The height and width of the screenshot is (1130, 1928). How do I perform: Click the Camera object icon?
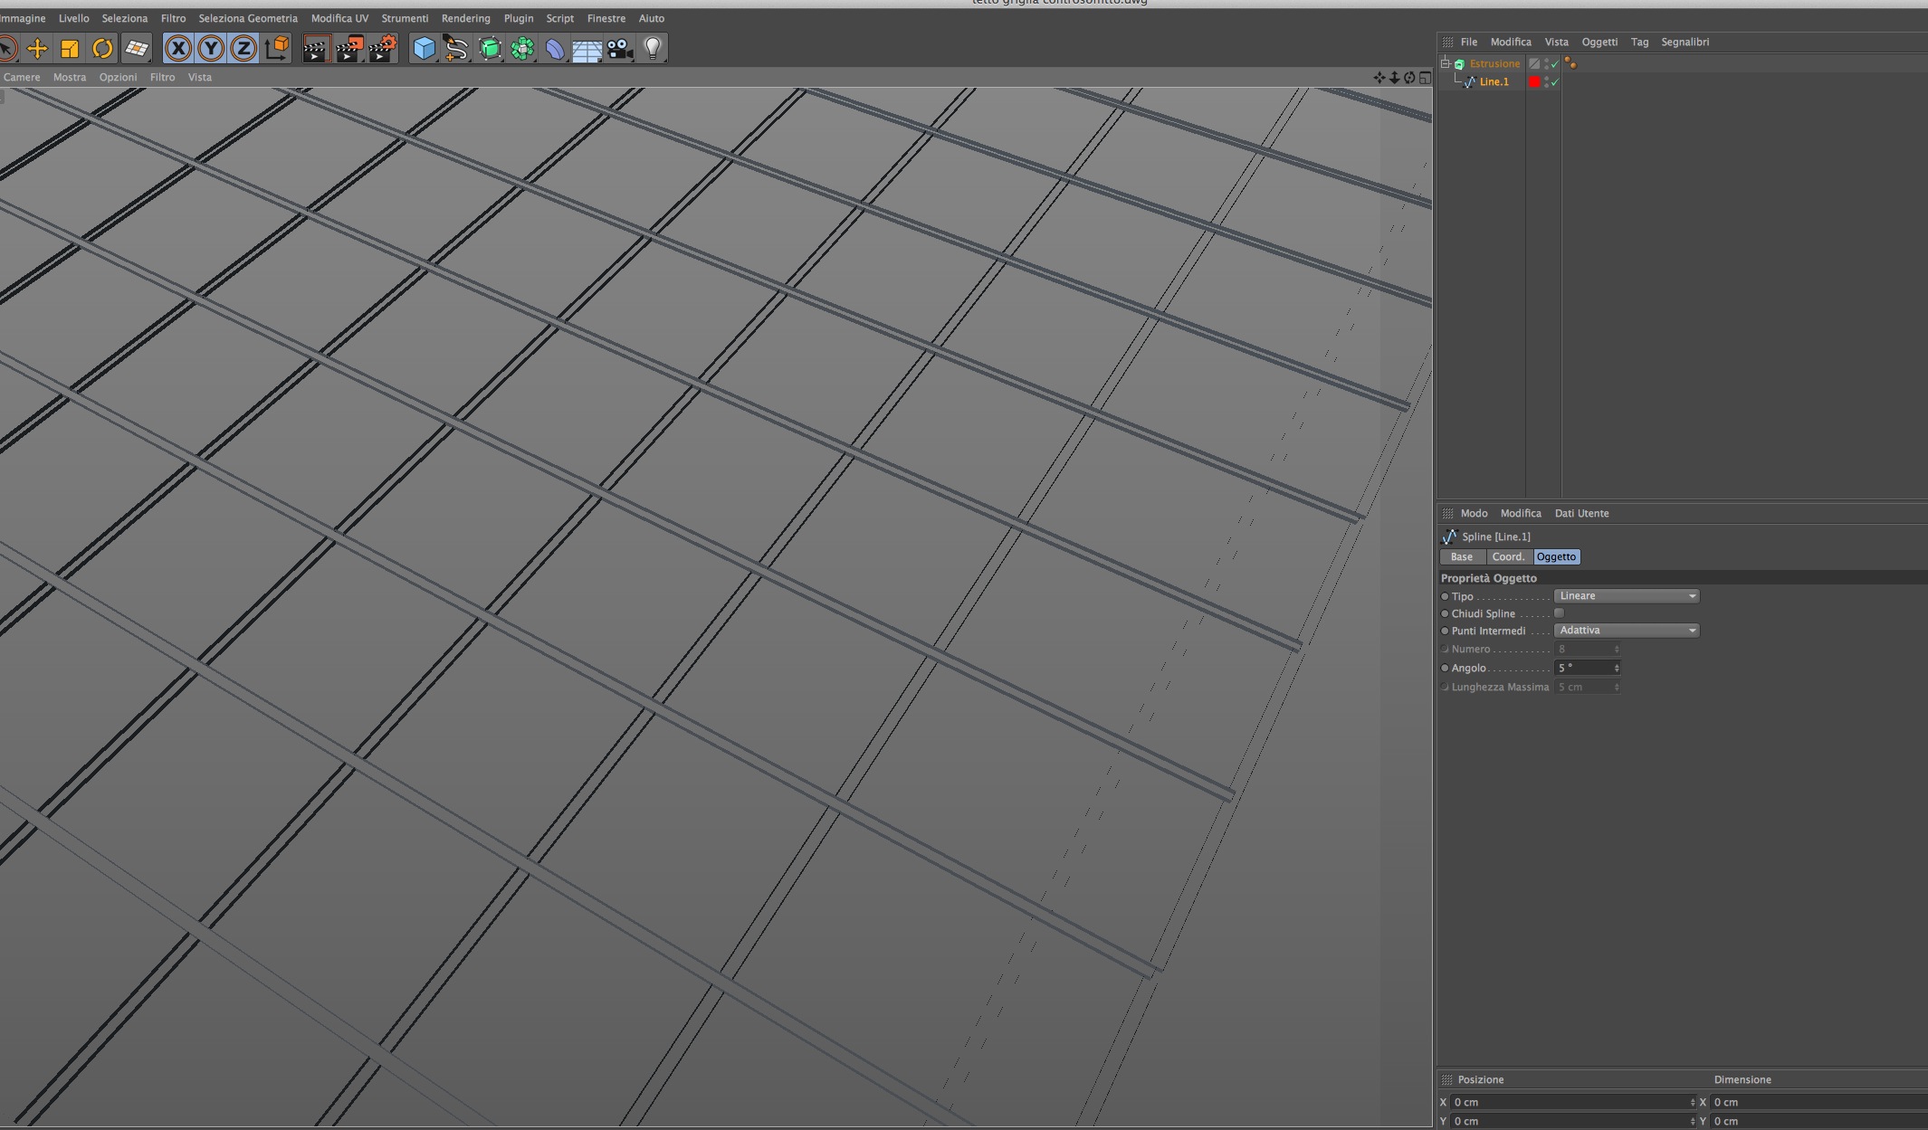click(619, 48)
